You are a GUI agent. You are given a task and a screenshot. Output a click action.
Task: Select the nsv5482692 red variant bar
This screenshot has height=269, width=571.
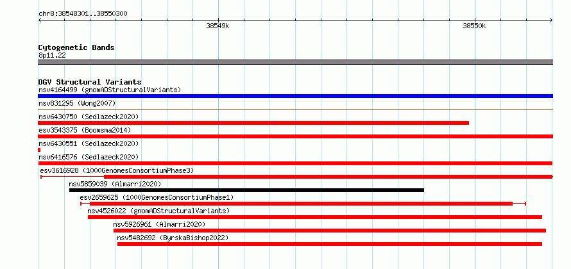click(330, 244)
